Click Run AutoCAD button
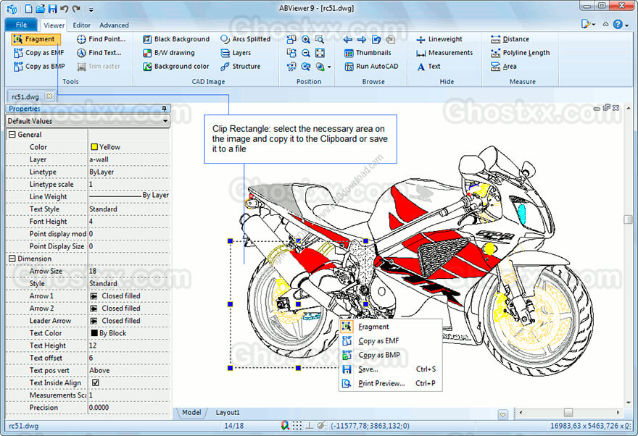638x436 pixels. click(x=371, y=66)
